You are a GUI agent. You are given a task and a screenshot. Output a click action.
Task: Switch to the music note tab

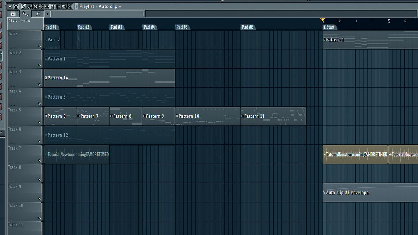[38, 14]
